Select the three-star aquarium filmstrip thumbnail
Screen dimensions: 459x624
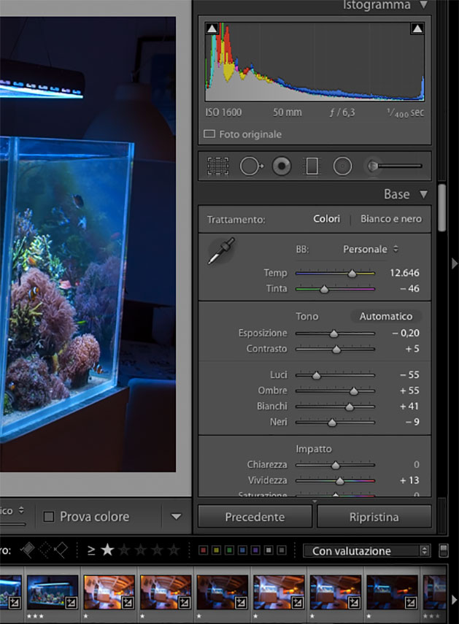[x=53, y=592]
